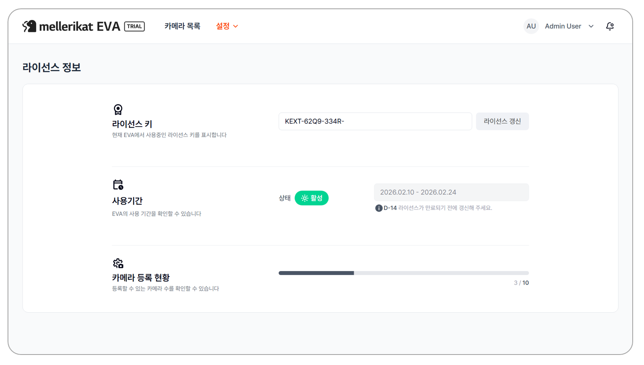Open the 설정 menu

coord(223,26)
